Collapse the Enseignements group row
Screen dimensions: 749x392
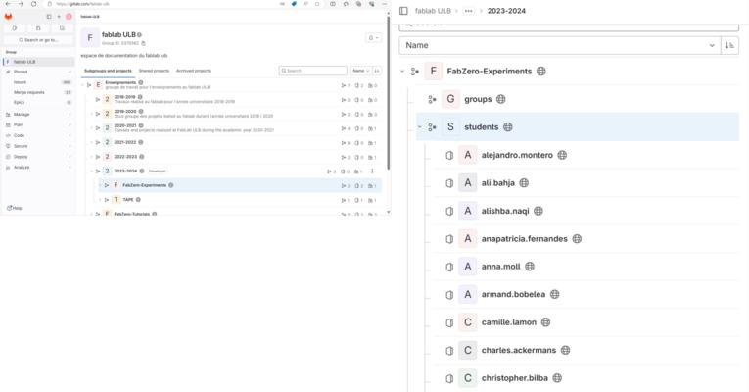[x=82, y=85]
